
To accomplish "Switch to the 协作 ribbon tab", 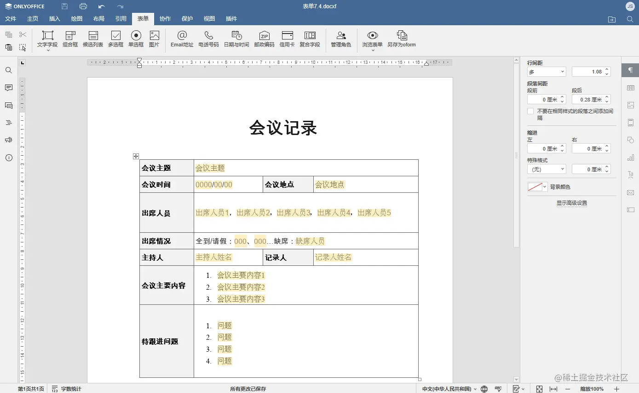I will pos(165,19).
